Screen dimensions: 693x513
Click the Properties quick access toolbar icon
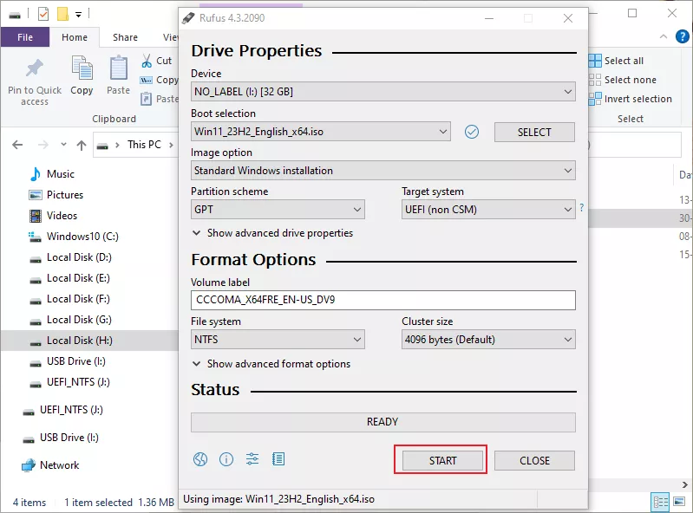click(43, 14)
